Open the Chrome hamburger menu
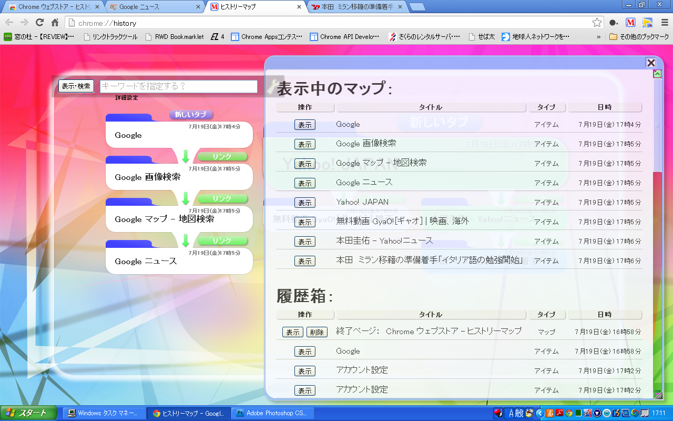Image resolution: width=673 pixels, height=421 pixels. (664, 23)
